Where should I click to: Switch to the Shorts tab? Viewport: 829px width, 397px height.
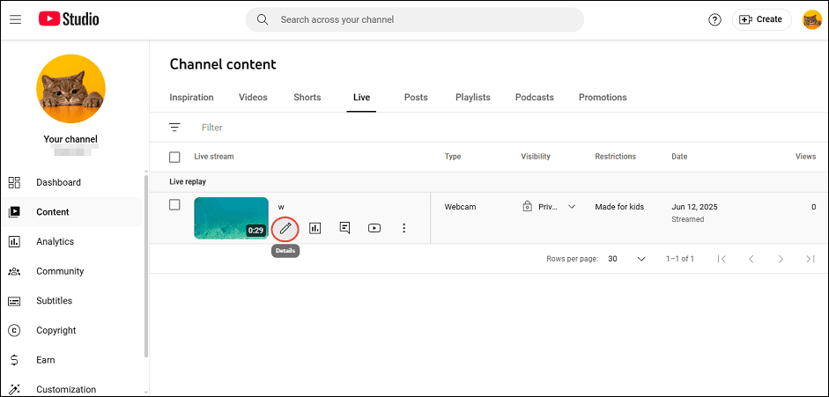(307, 98)
